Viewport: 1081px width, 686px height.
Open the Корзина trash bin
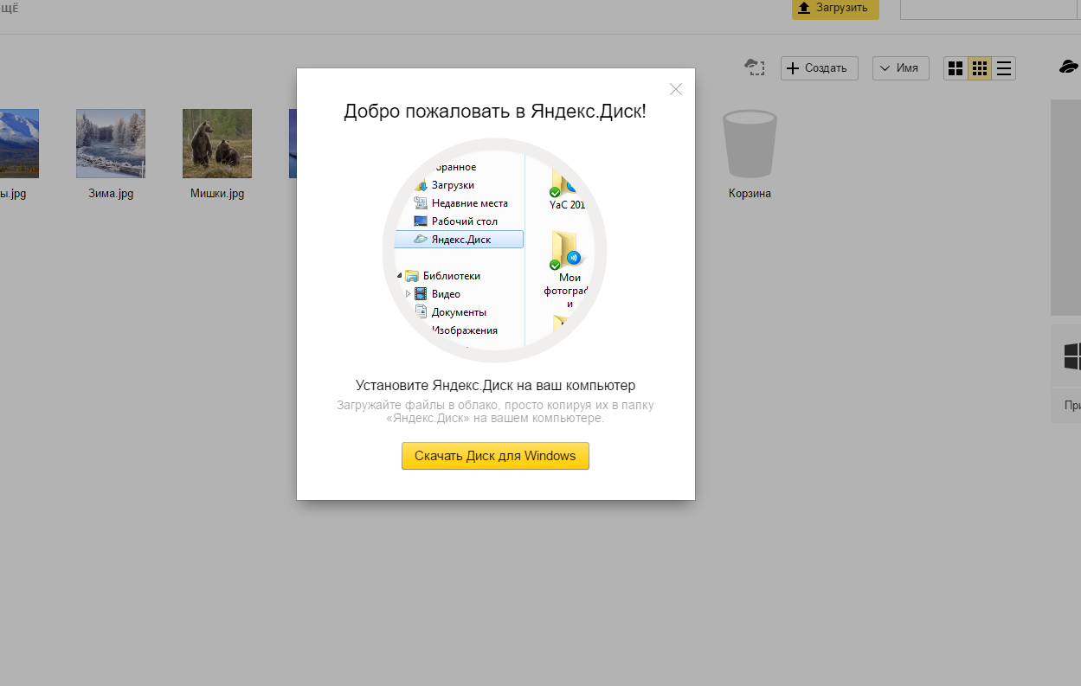pos(750,144)
